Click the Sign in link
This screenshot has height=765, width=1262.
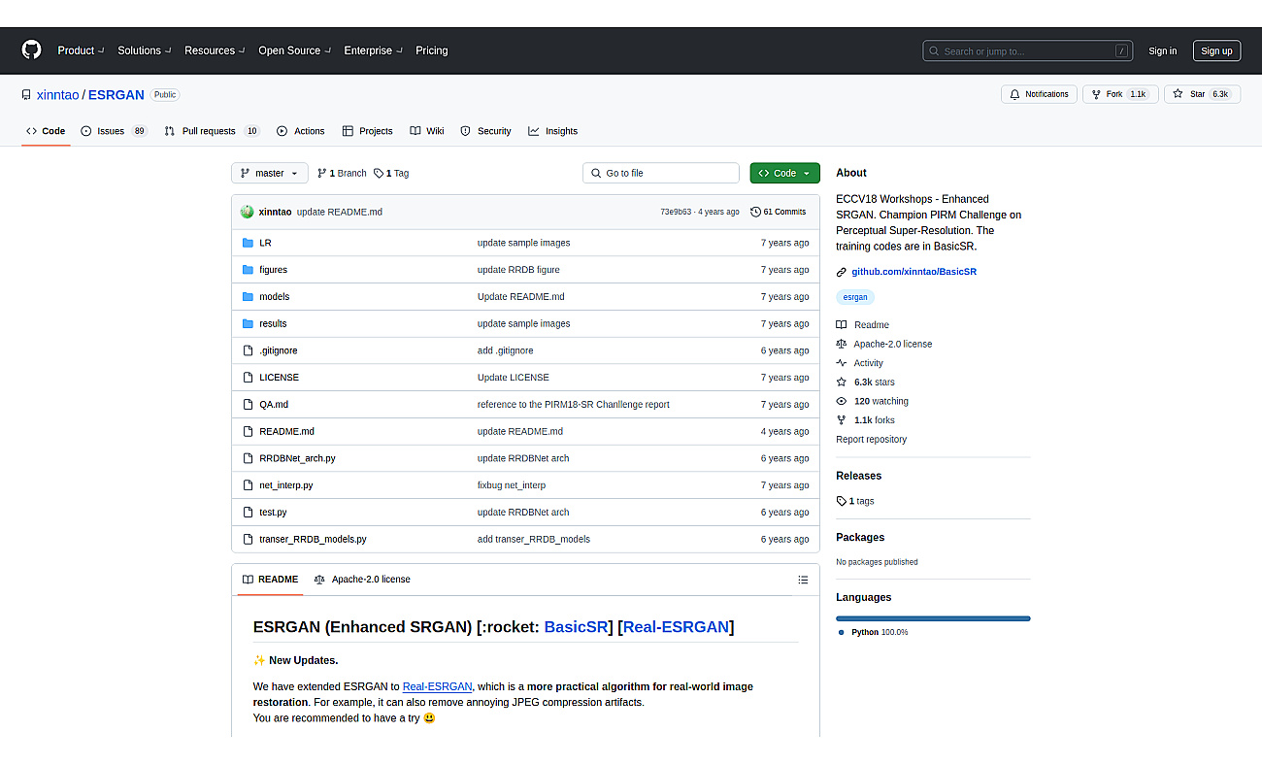[1162, 51]
